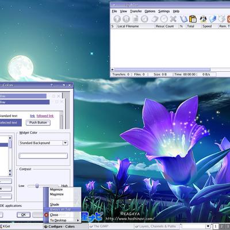This screenshot has height=230, width=230.
Task: Click the widget color swatch bar
Action: pos(43,156)
